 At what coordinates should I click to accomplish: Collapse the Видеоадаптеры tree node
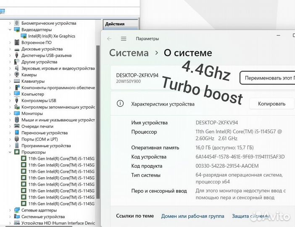tap(10, 29)
